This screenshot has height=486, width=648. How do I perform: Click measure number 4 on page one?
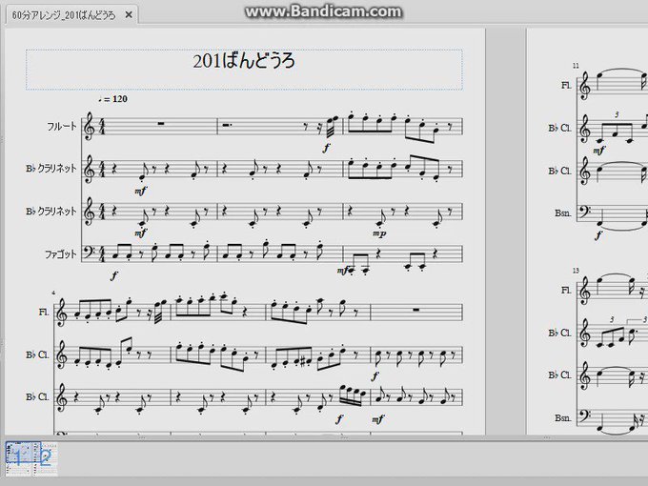point(53,293)
